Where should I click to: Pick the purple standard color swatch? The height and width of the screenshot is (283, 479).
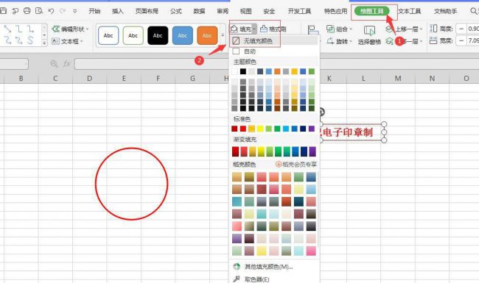tap(311, 129)
